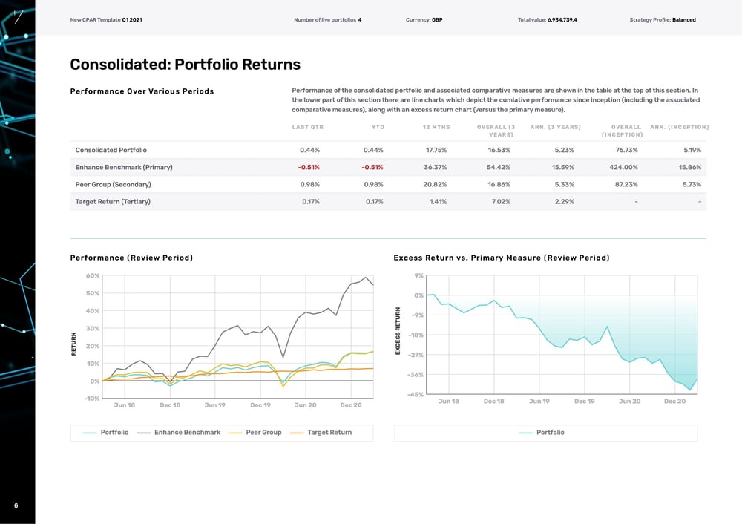This screenshot has width=742, height=524.
Task: Click the 'LAST QTR' column header
Action: coord(308,128)
